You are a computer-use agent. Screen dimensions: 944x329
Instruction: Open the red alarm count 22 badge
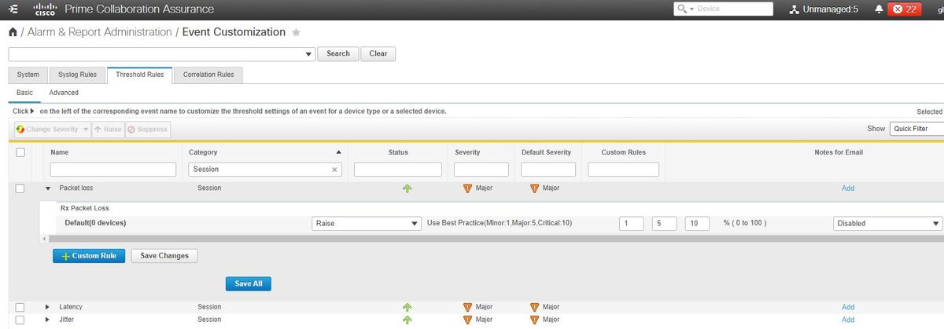point(905,9)
